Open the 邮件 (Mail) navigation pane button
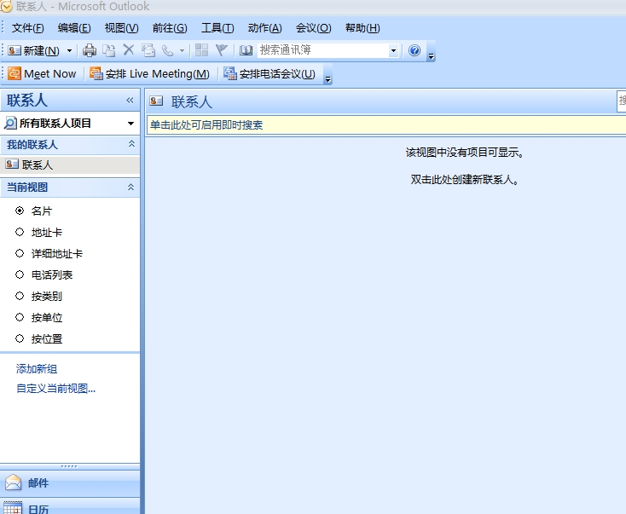This screenshot has height=514, width=626. [x=38, y=483]
